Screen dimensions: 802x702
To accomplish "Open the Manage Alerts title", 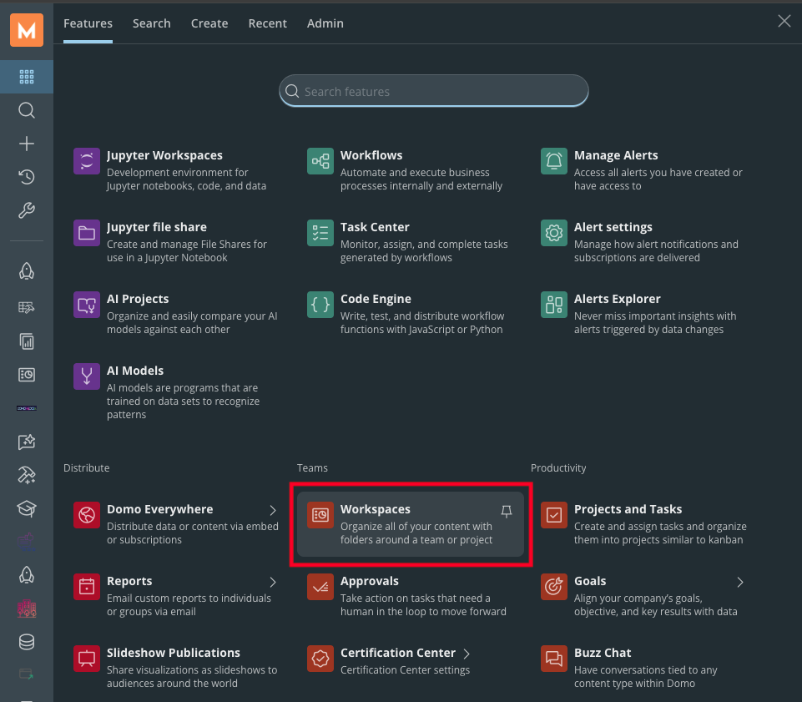I will 616,155.
